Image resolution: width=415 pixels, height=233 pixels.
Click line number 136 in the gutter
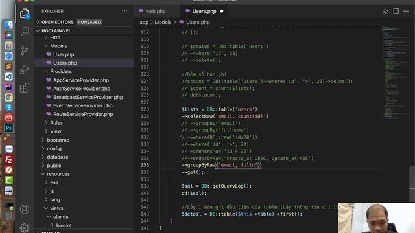point(145,165)
